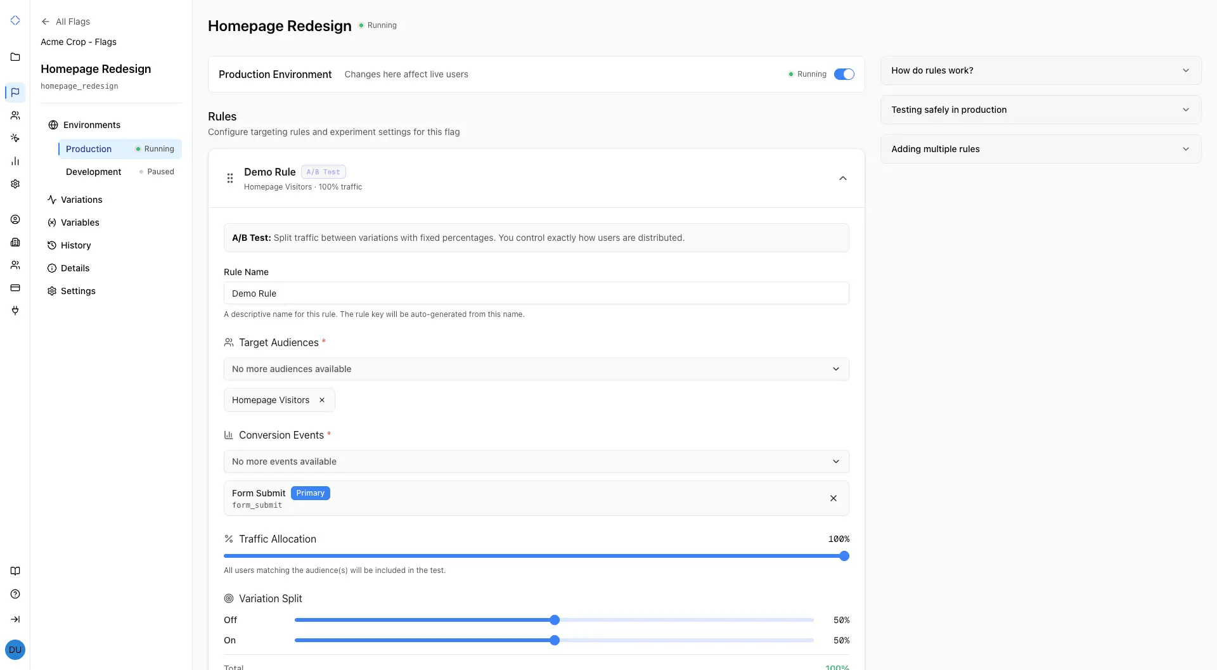Expand How do rules work?
The image size is (1217, 670).
click(x=1041, y=70)
